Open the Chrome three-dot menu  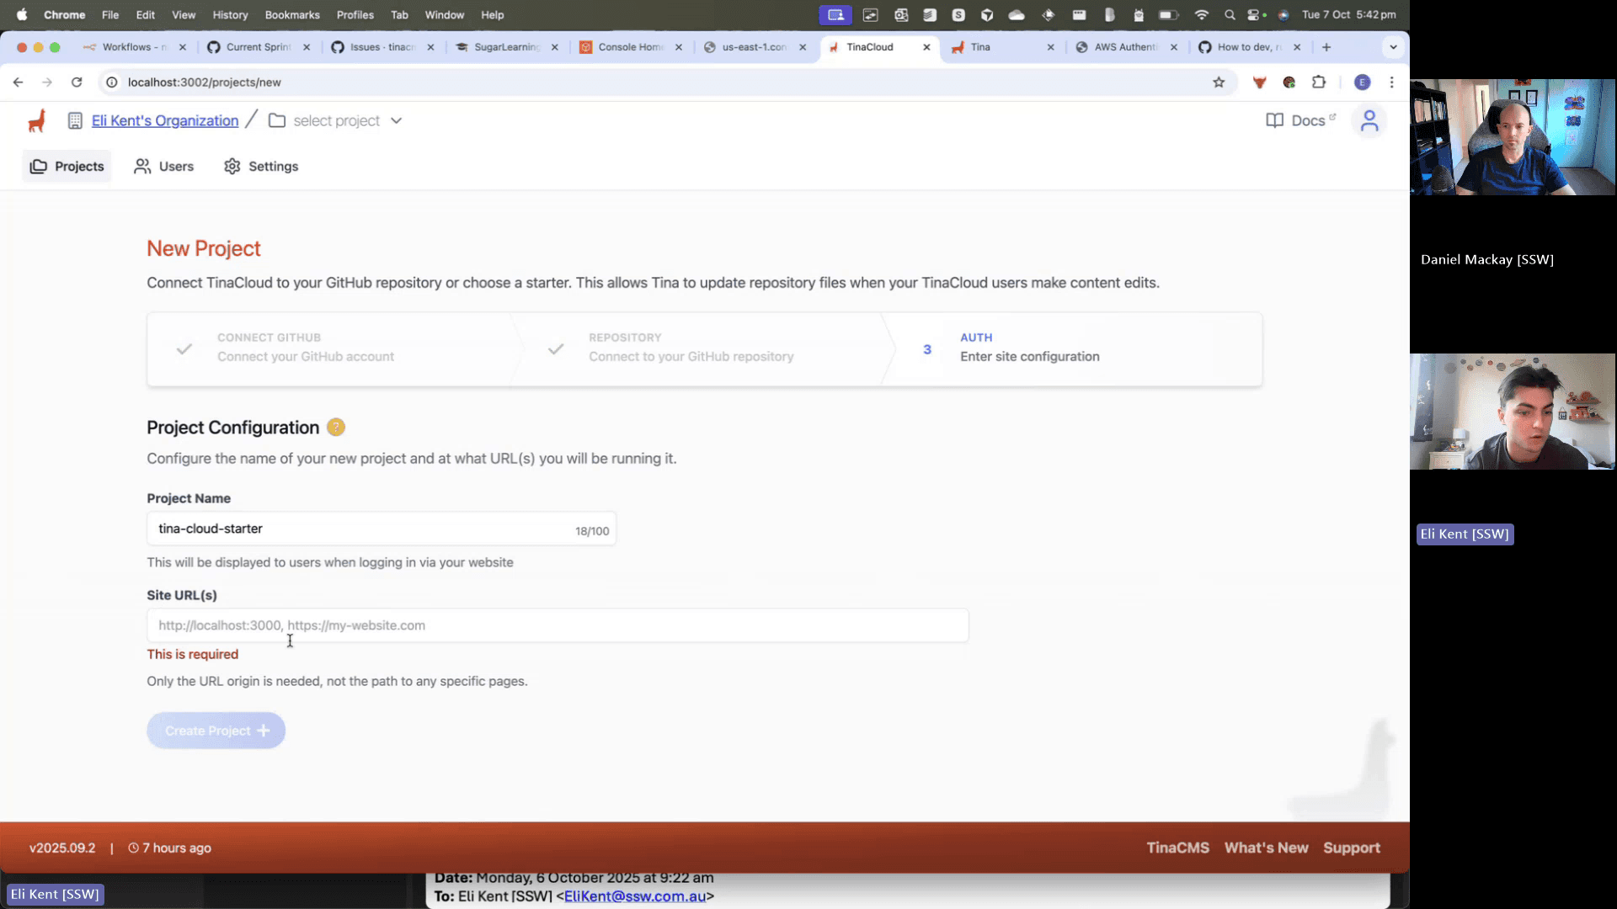coord(1391,82)
